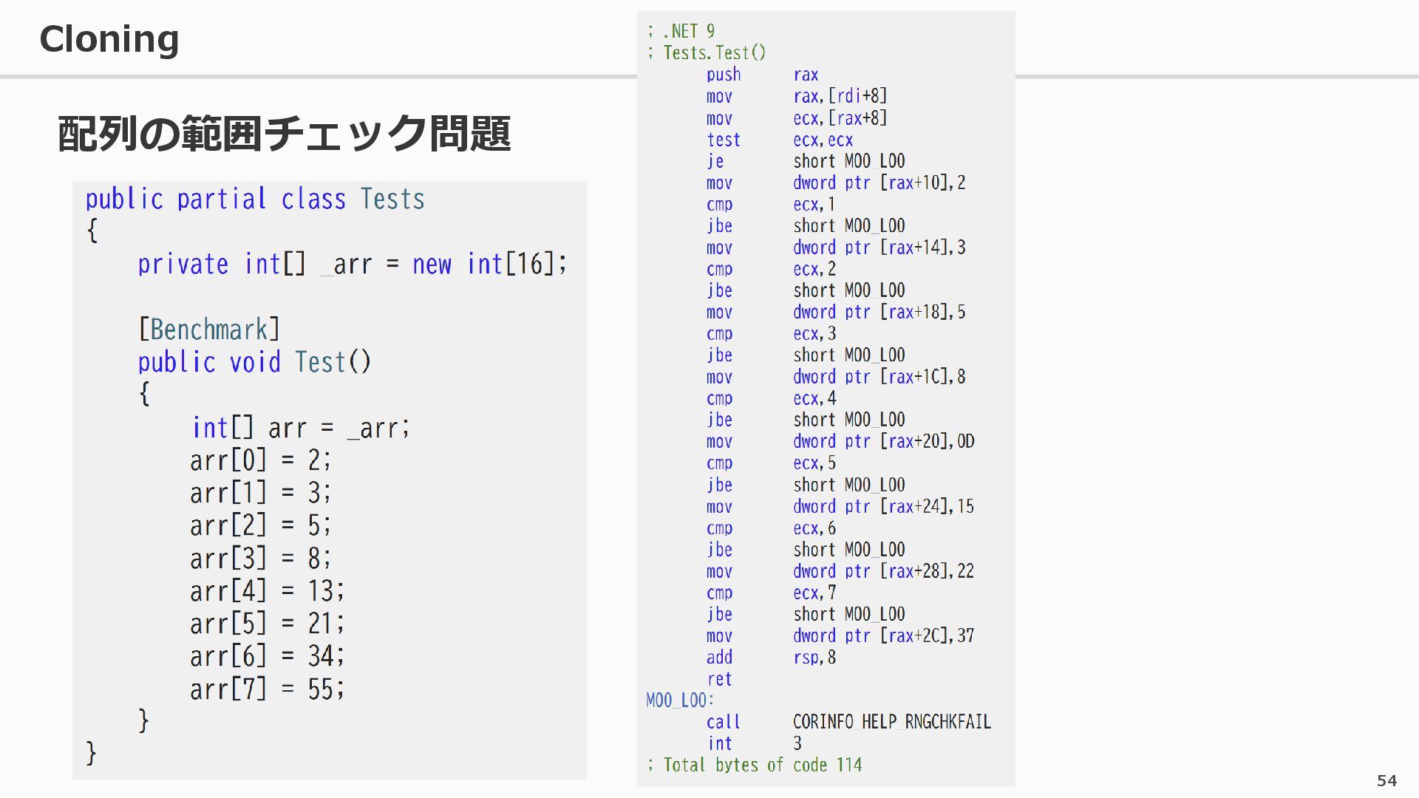Click the 'arr[7] = 55;' statement
Viewport: 1419px width, 798px height.
pos(267,689)
